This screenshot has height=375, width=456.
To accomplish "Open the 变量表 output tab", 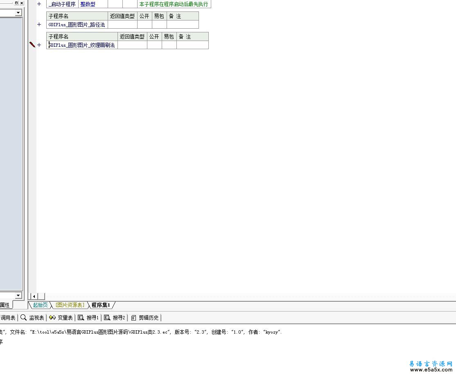I will tap(61, 318).
